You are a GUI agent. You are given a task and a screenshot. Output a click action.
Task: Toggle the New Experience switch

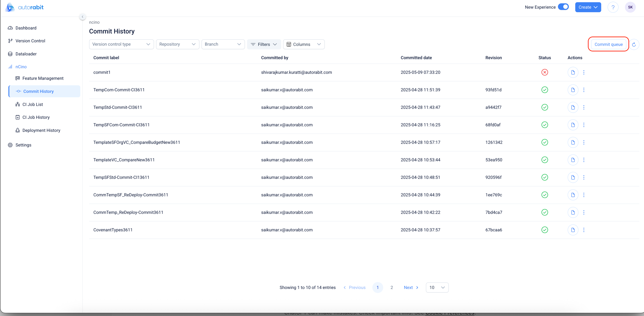[563, 7]
